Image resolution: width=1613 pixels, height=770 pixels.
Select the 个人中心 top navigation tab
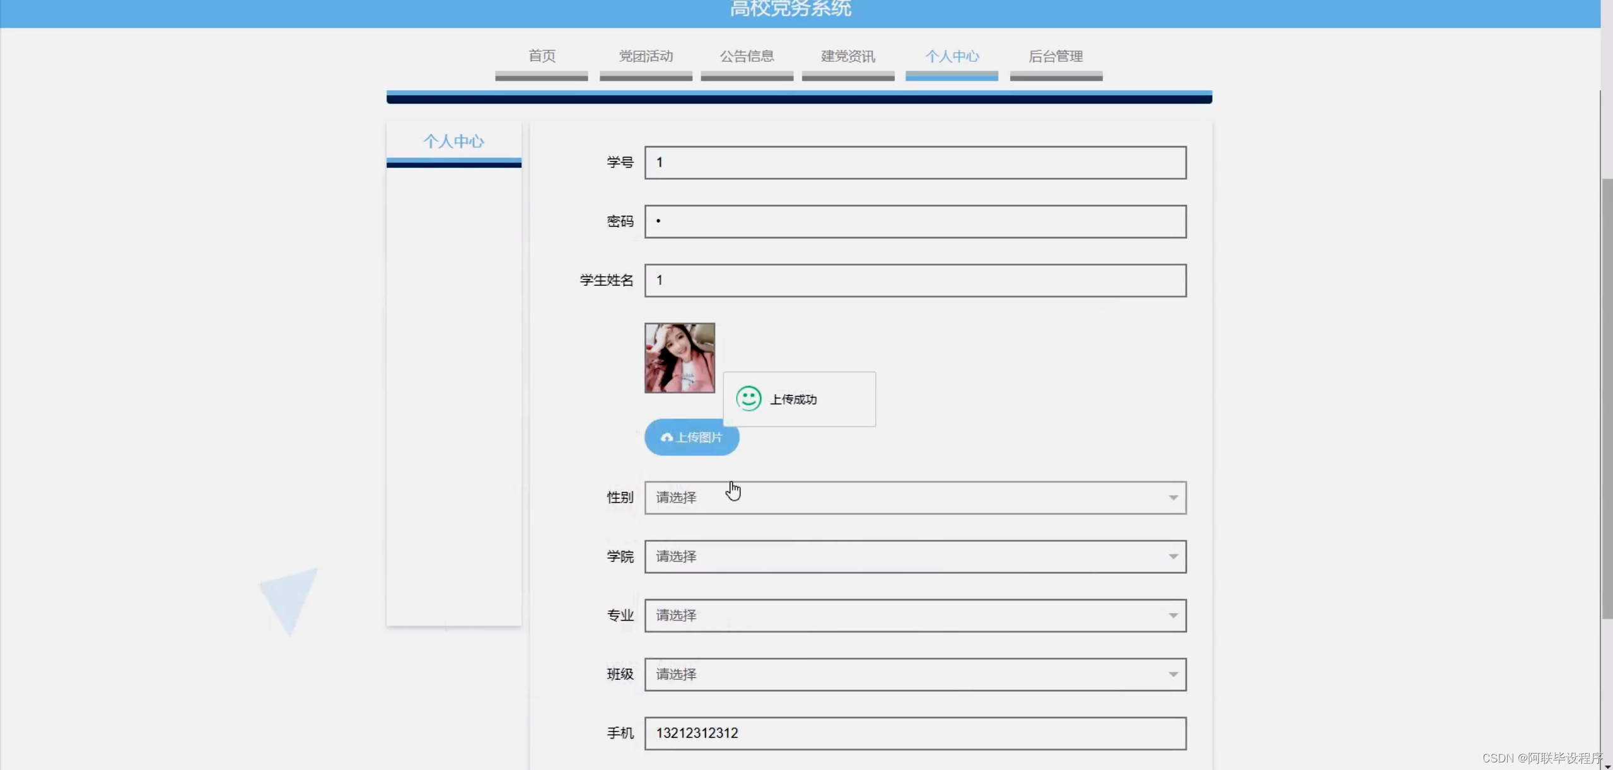[x=952, y=56]
